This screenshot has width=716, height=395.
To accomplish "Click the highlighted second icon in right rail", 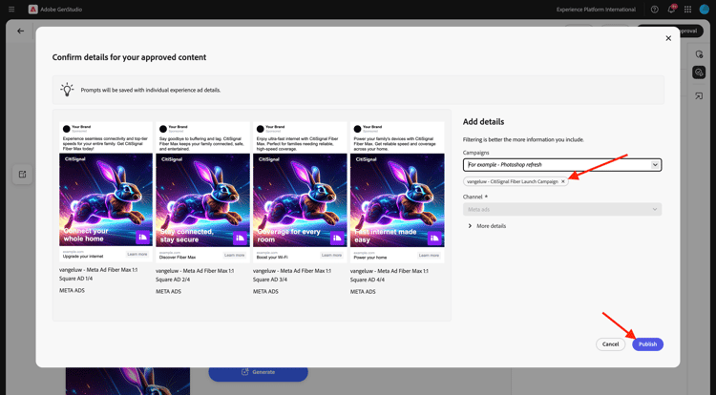I will [x=699, y=73].
